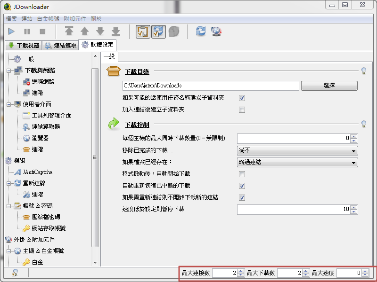
Task: Click the help lightbulb beside 下載目錄
Action: [364, 71]
